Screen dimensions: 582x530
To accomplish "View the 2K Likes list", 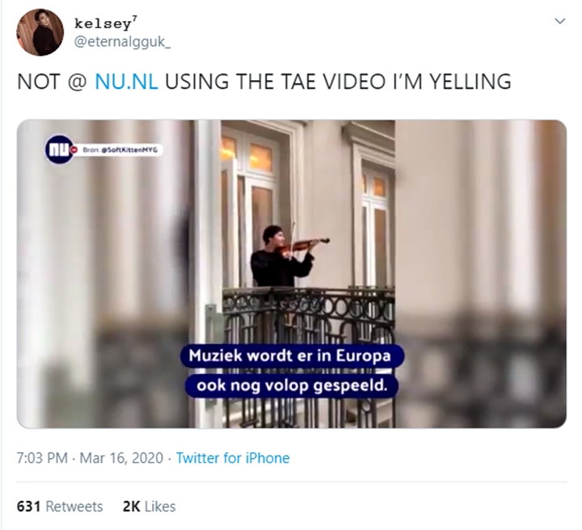I will [149, 507].
